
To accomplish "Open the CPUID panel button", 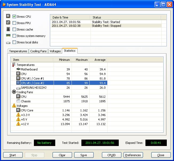I will [x=112, y=155].
